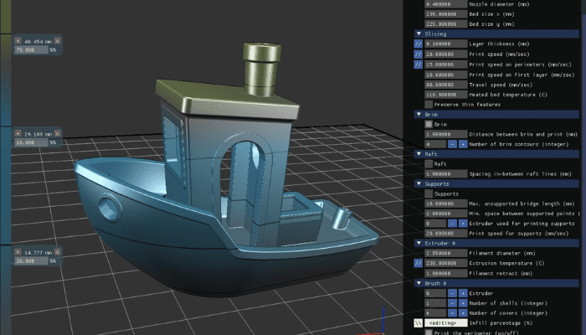Viewport: 586px width, 335px height.
Task: Click Print speed for supports field
Action: 446,234
